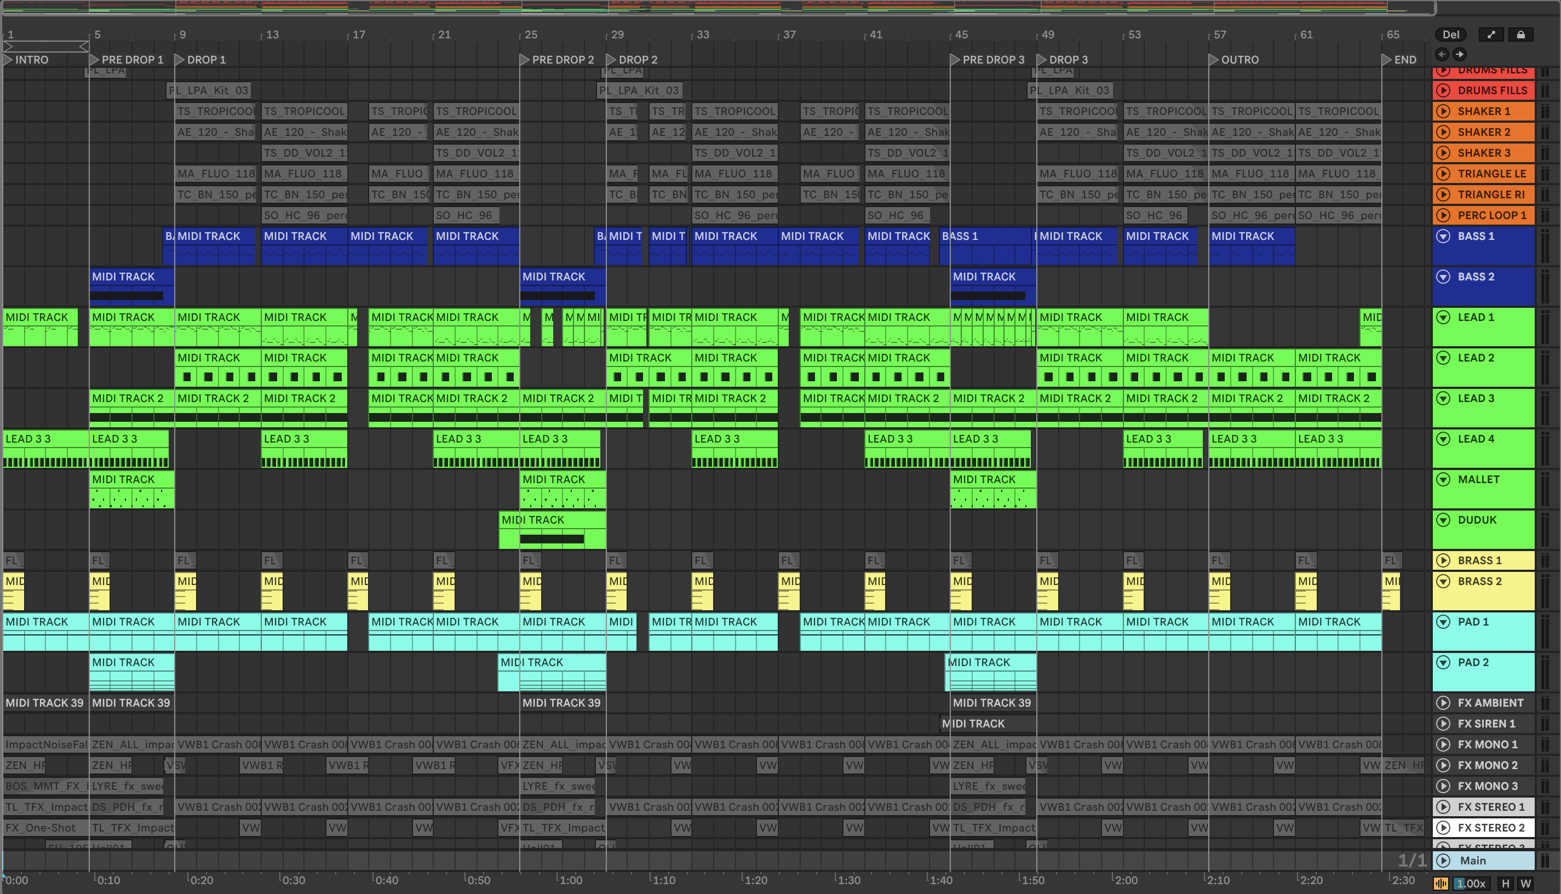
Task: Select the OUTRO locator marker
Action: pos(1214,60)
